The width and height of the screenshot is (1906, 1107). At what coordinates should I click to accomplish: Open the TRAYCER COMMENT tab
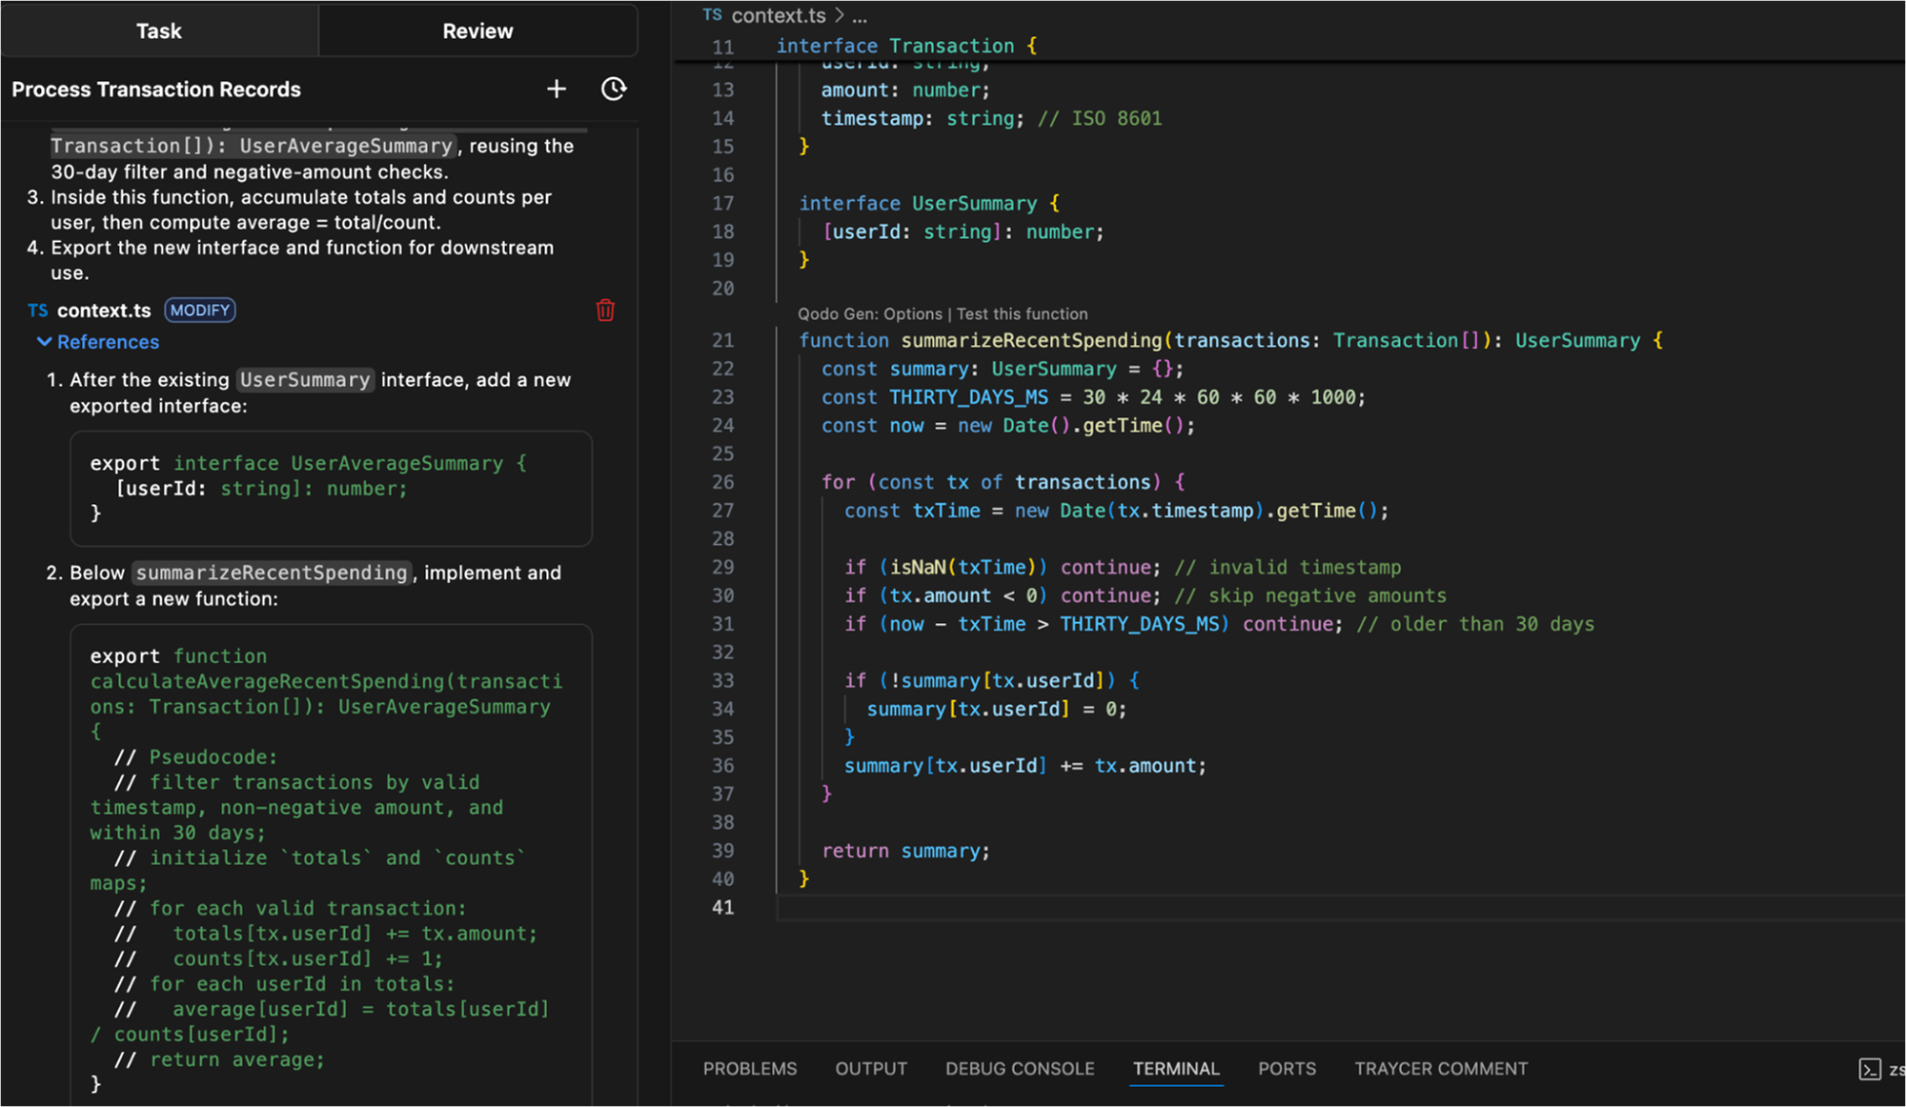tap(1441, 1069)
